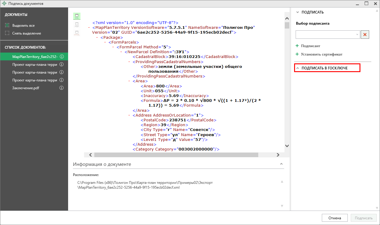Collapse the ПОДПИСАТЬ section
380x225 pixels.
click(298, 12)
